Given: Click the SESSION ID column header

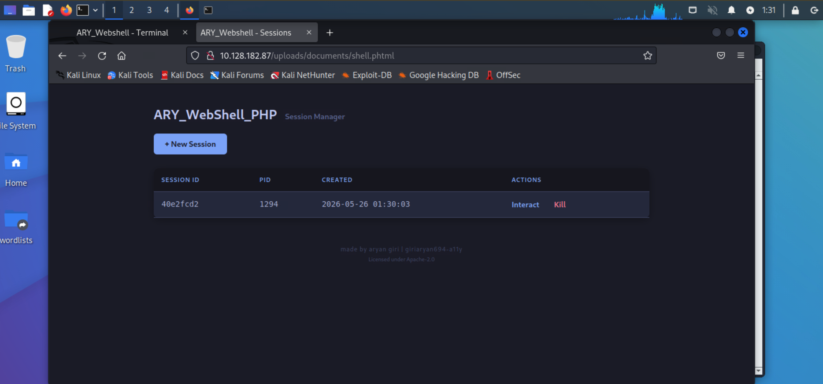Looking at the screenshot, I should [180, 180].
